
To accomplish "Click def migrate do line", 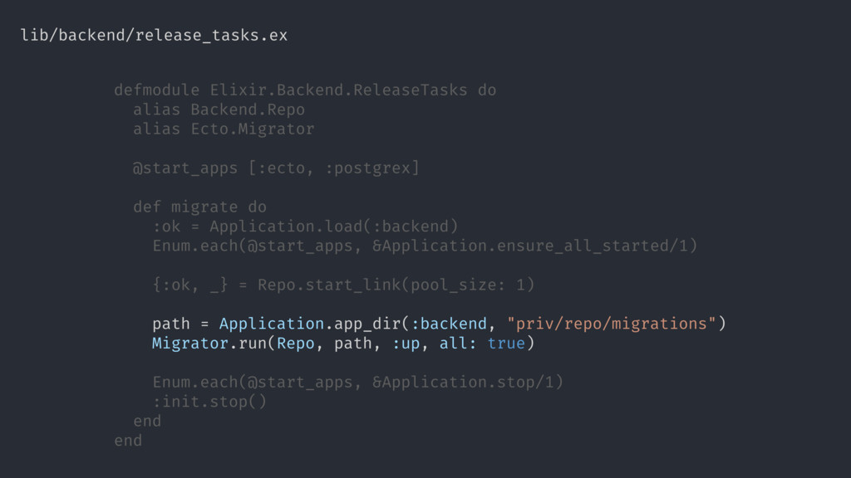I will point(199,207).
